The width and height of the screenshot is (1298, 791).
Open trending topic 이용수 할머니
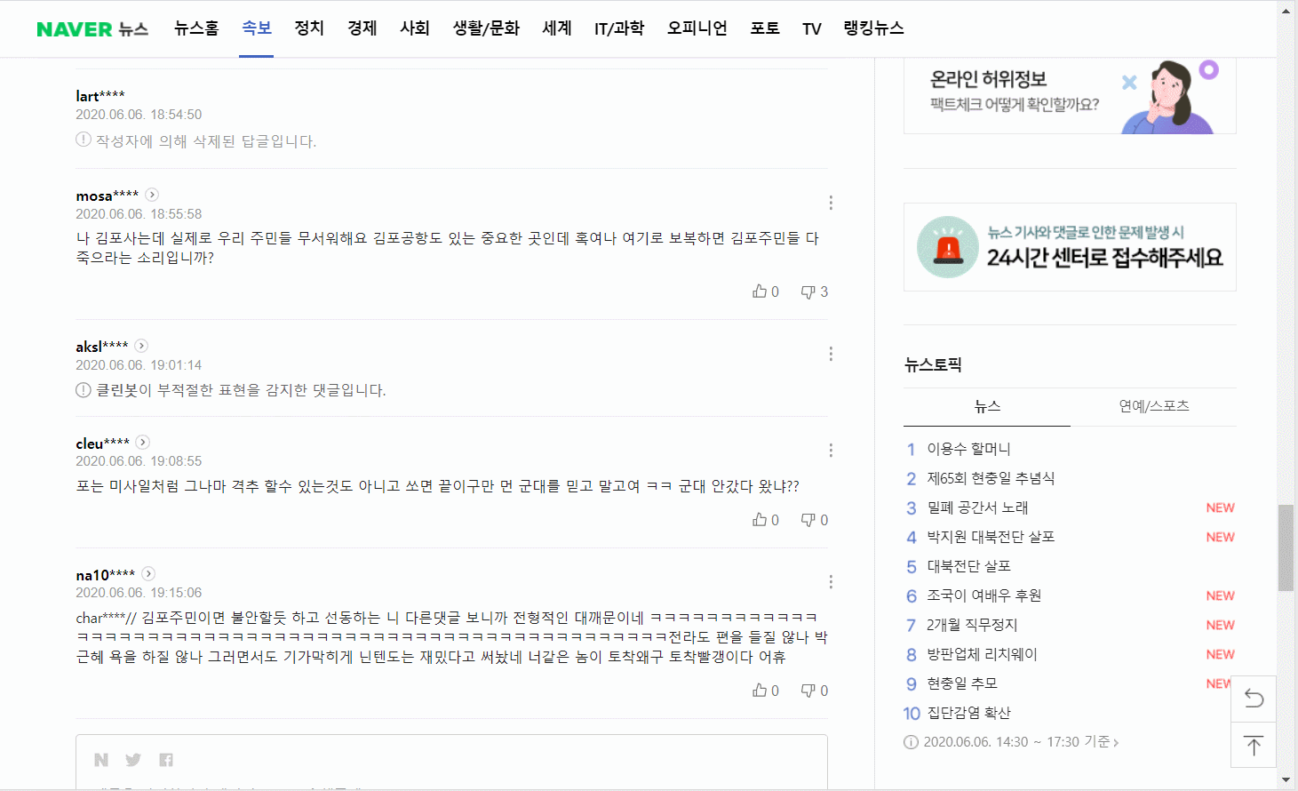click(x=968, y=449)
